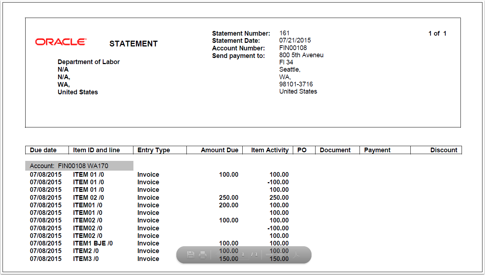Select the Due date column header
The height and width of the screenshot is (275, 485).
[x=47, y=150]
